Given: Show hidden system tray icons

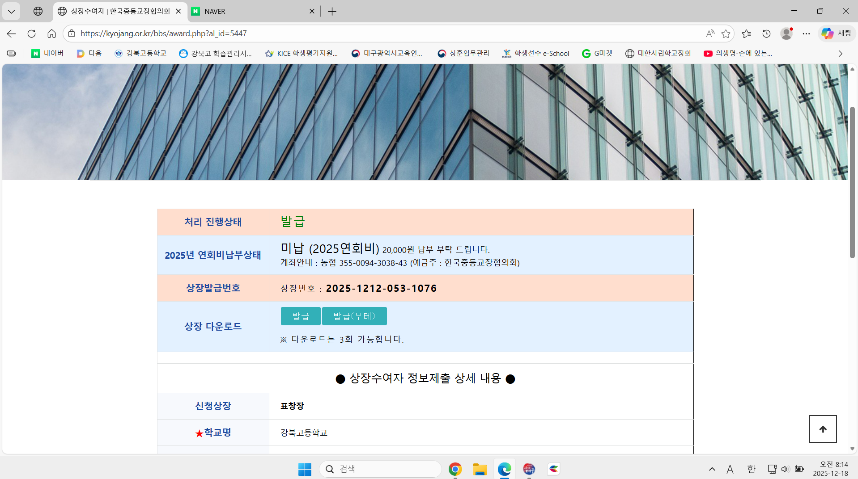Looking at the screenshot, I should point(712,469).
